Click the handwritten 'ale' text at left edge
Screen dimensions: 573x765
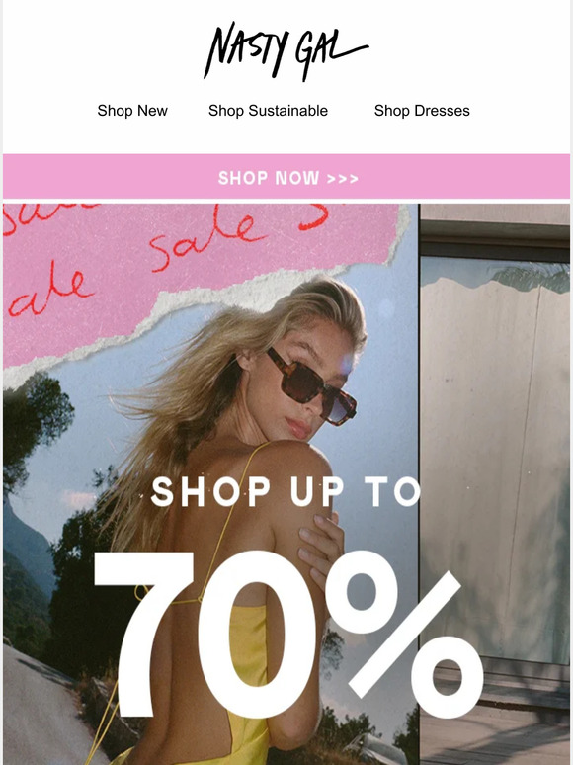tap(48, 292)
